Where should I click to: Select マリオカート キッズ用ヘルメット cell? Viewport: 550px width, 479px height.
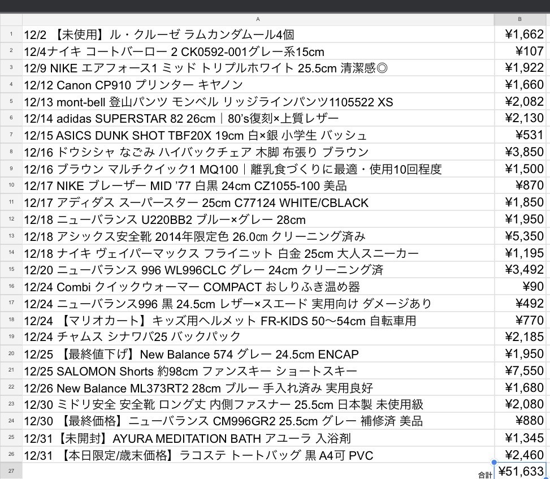(258, 321)
